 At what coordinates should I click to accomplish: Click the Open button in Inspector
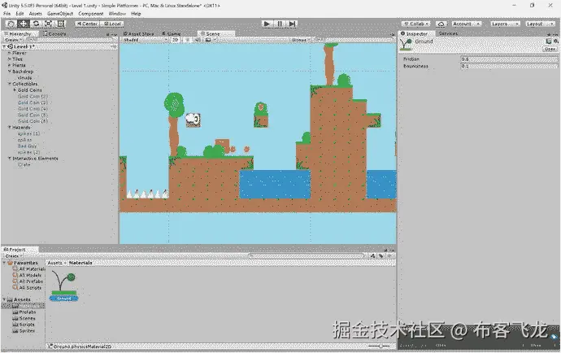550,49
